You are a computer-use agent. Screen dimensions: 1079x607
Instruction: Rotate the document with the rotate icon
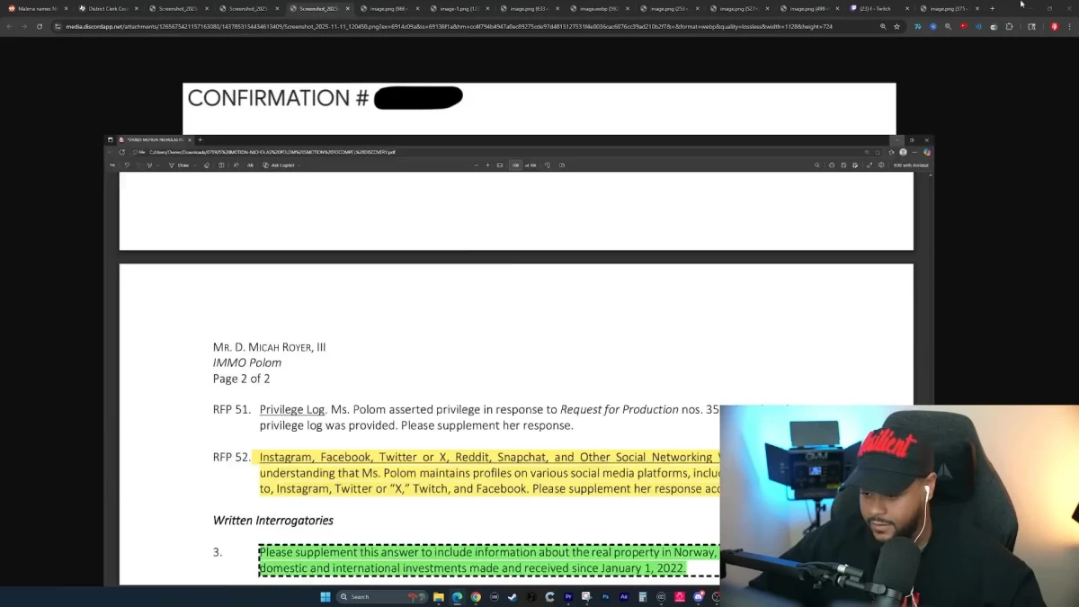pyautogui.click(x=548, y=165)
